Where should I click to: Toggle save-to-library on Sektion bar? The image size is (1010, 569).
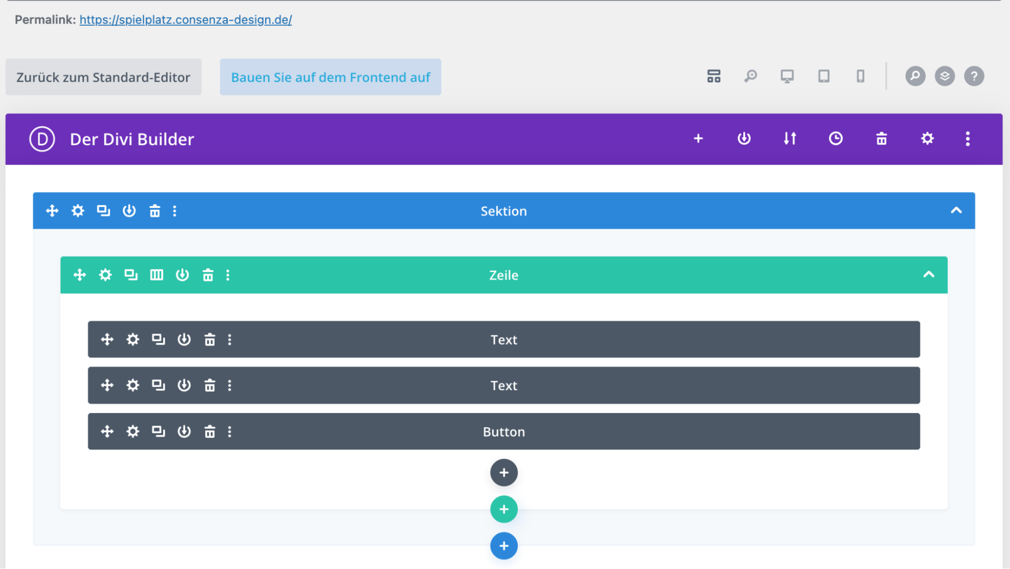point(129,211)
